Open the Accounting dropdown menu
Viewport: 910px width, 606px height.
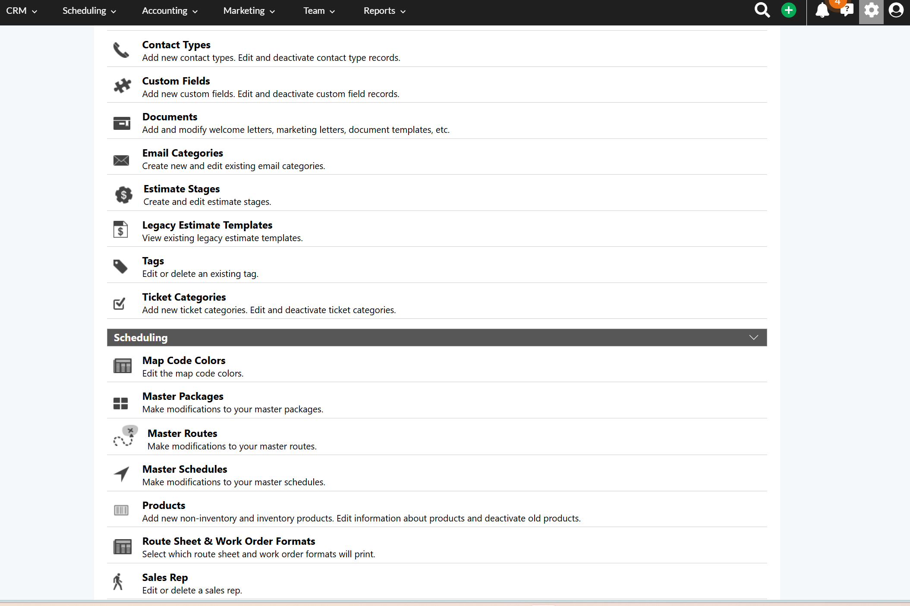pos(170,11)
